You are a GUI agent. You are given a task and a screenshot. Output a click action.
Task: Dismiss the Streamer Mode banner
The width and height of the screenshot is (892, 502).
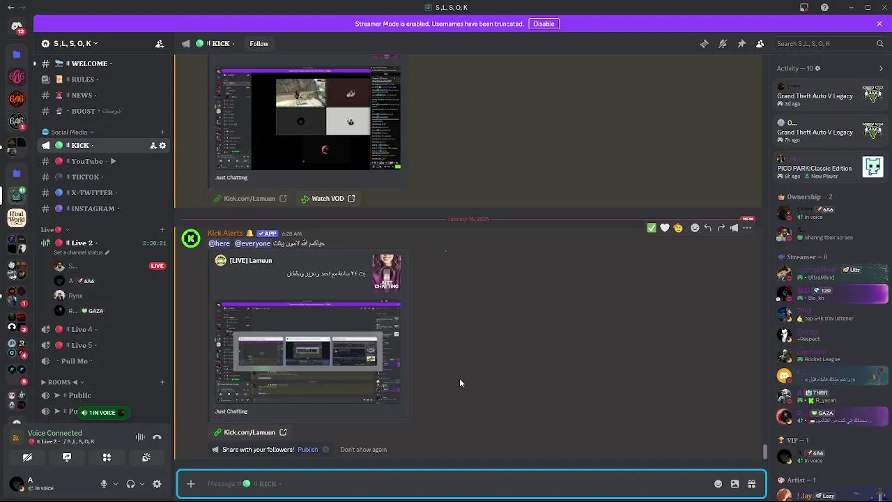[879, 24]
